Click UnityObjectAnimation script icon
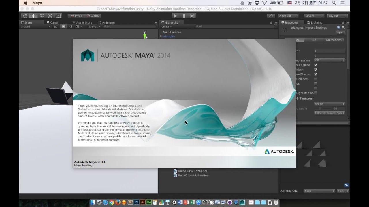The width and height of the screenshot is (369, 207). 175,175
